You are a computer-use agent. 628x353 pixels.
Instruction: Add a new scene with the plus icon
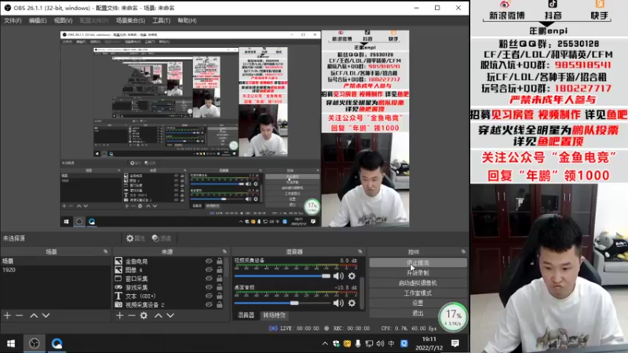tap(7, 315)
